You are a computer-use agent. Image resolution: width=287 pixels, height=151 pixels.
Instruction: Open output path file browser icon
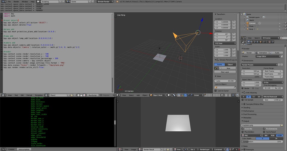[x=282, y=125]
